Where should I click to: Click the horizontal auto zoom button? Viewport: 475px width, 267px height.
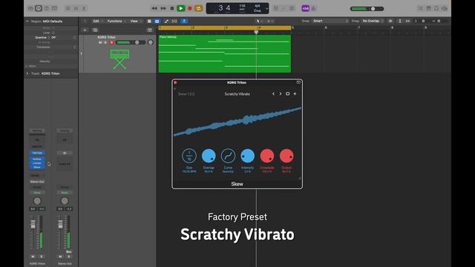pyautogui.click(x=407, y=22)
